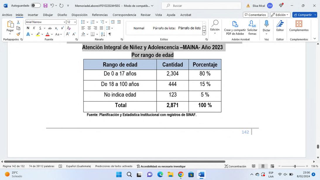
Task: Click the Save icon in the title bar
Action: [x=45, y=6]
